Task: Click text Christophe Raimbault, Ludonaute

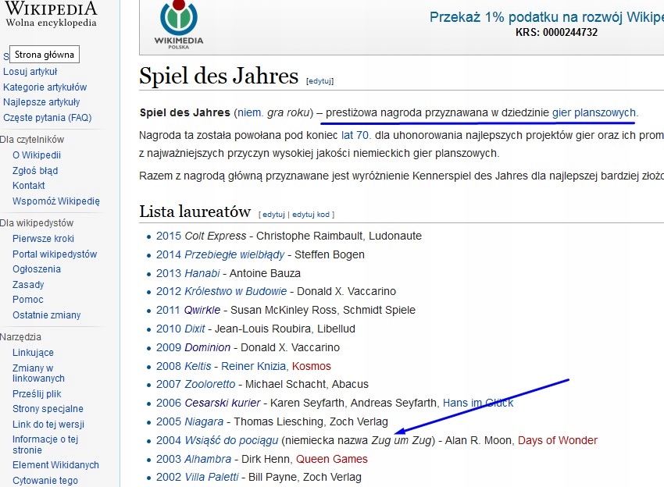Action: click(339, 236)
